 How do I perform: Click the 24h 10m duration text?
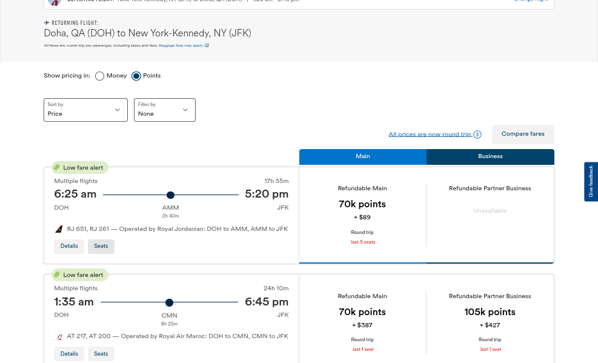click(x=276, y=288)
